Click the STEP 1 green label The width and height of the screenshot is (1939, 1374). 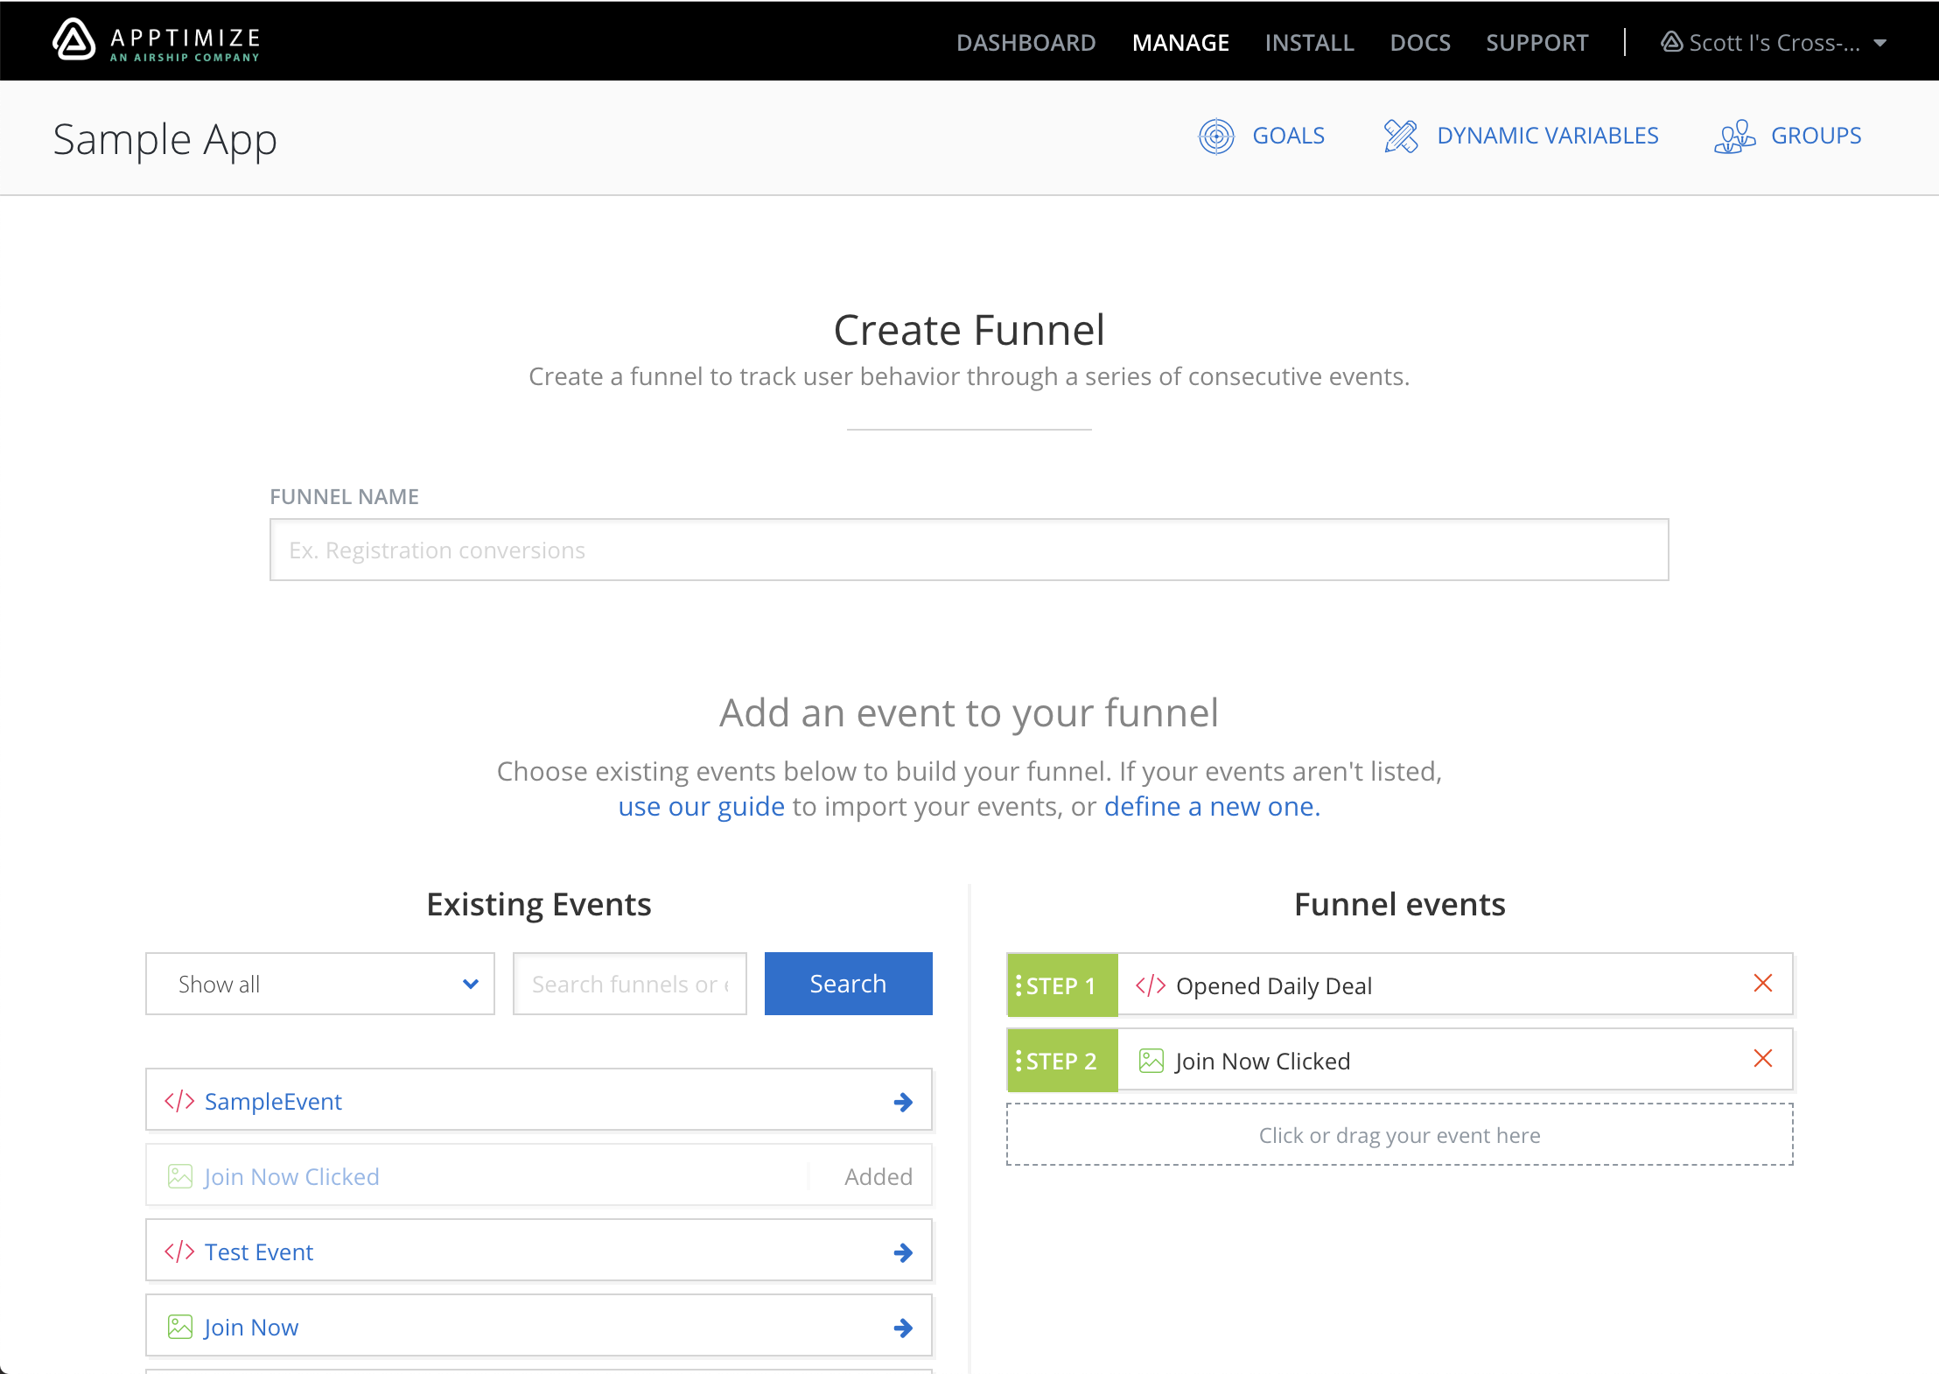[x=1062, y=985]
